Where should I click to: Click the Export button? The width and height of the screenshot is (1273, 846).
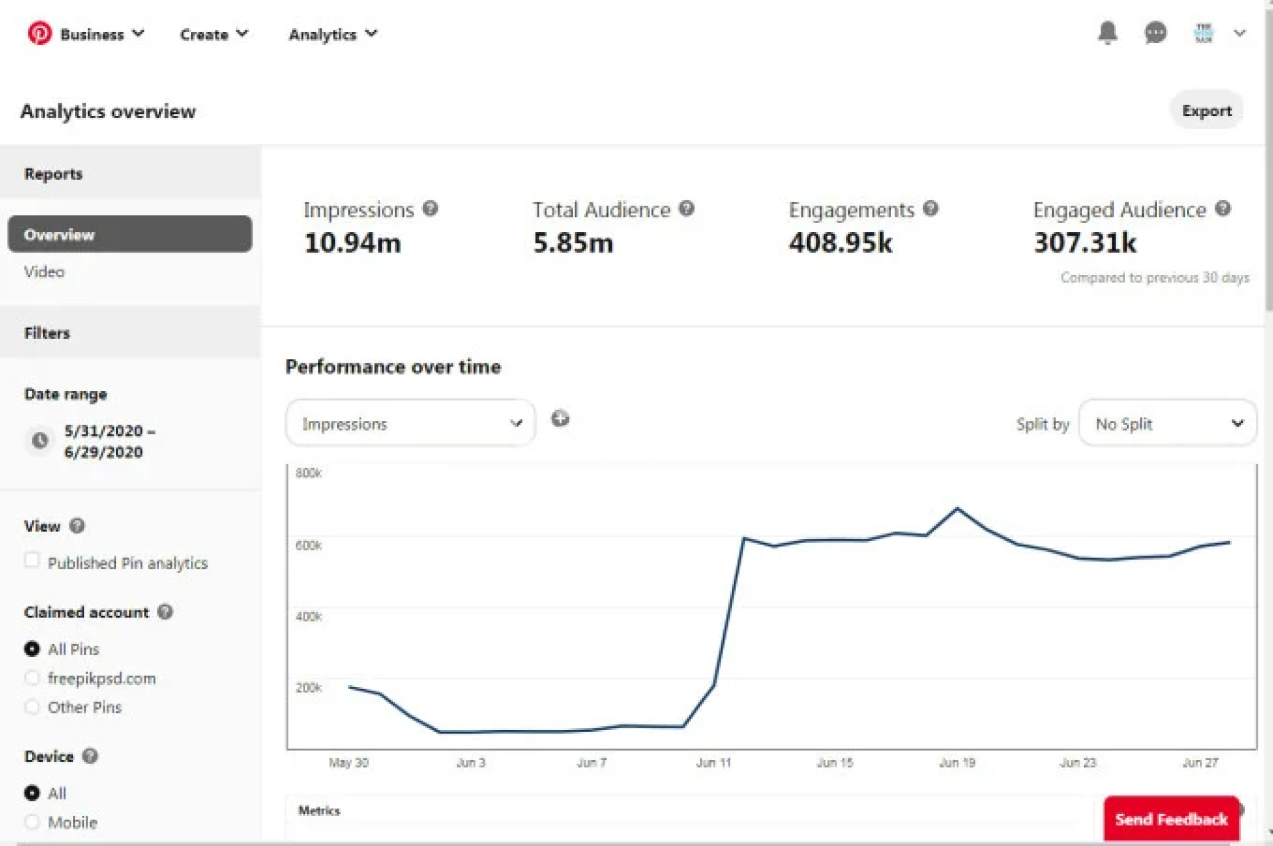click(x=1206, y=111)
